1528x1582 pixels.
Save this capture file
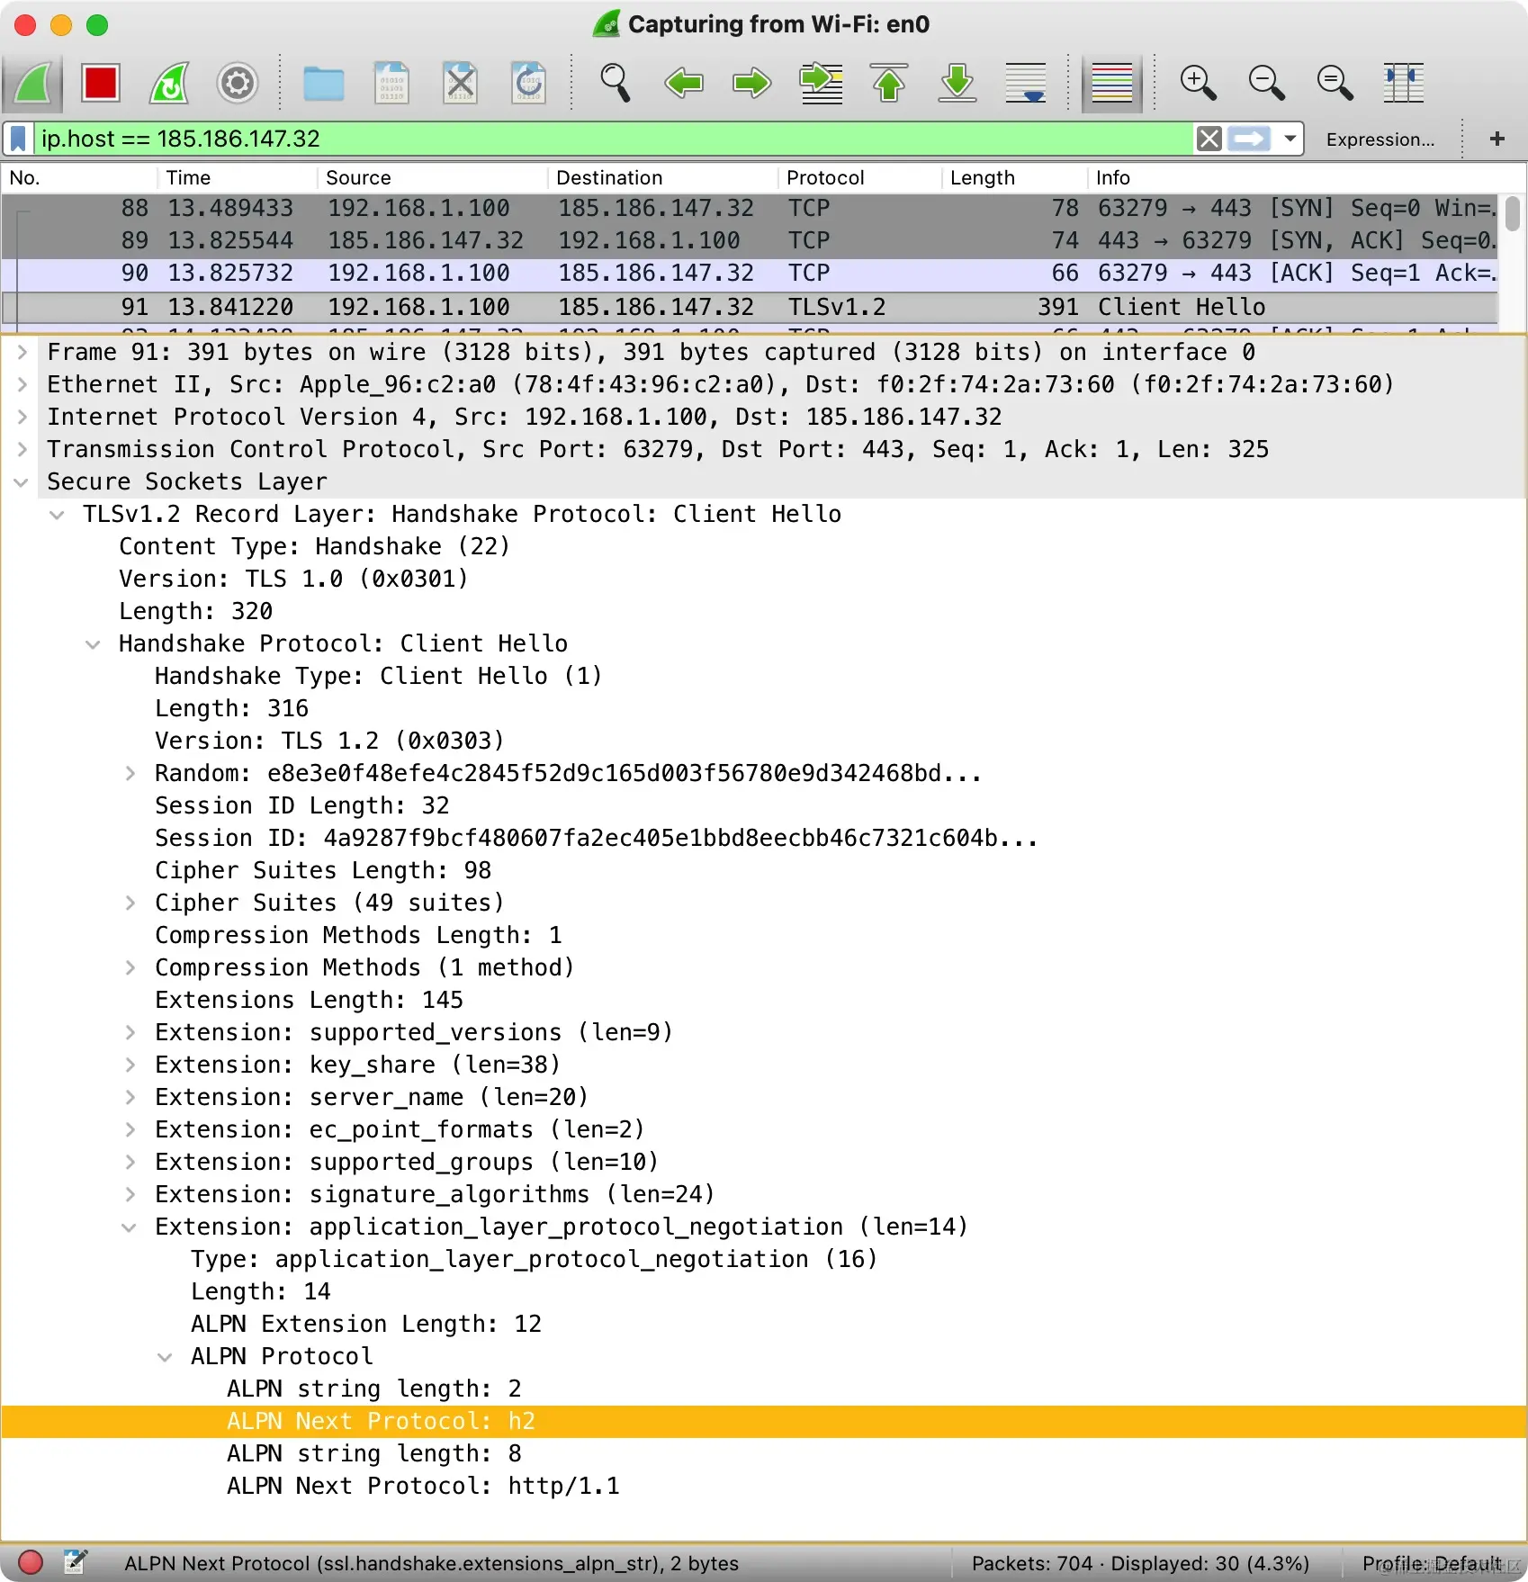pos(391,84)
